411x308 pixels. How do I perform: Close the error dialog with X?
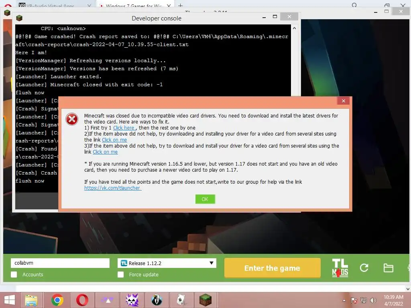coord(344,101)
